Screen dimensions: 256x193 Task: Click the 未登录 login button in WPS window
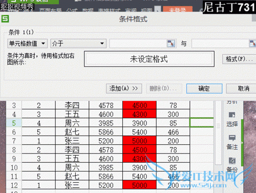178,9
